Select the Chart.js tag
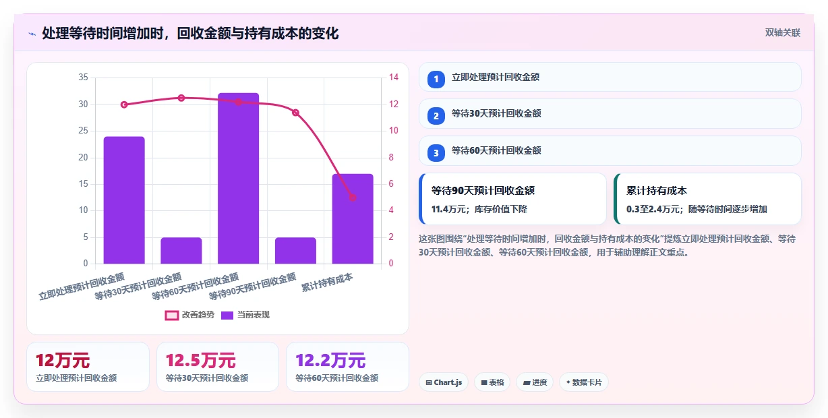Image resolution: width=828 pixels, height=418 pixels. tap(444, 382)
